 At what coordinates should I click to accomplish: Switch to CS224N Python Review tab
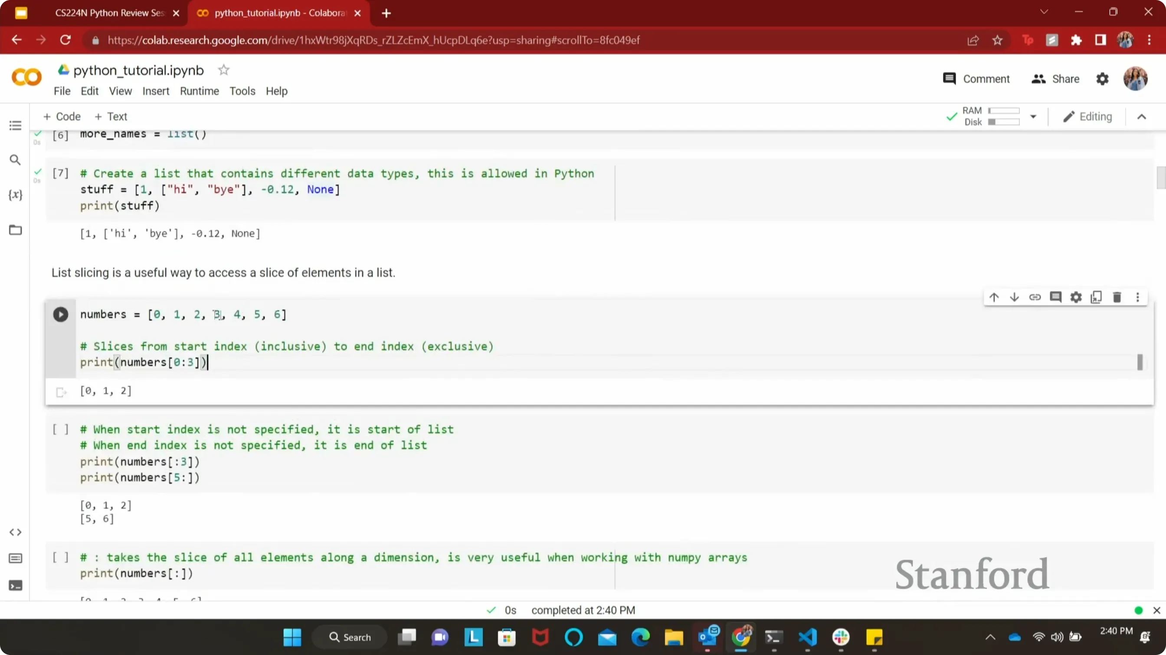click(x=110, y=13)
